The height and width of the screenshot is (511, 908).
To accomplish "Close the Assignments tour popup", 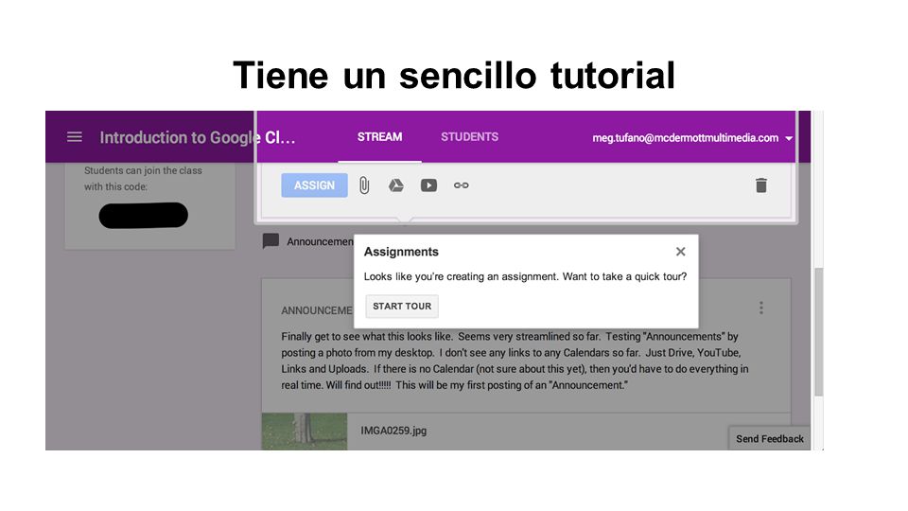I will coord(680,252).
